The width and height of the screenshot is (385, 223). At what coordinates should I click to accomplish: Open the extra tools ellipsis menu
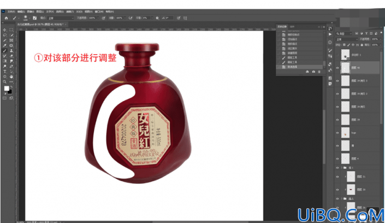(11, 82)
